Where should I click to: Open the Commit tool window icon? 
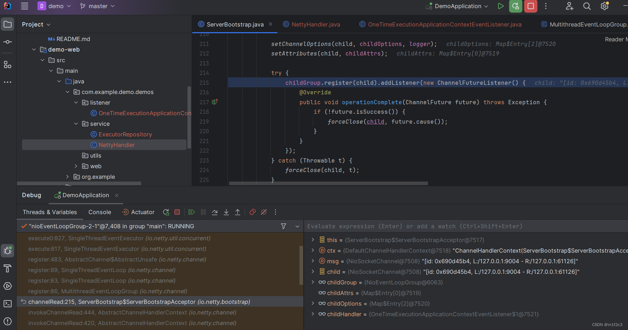click(7, 42)
